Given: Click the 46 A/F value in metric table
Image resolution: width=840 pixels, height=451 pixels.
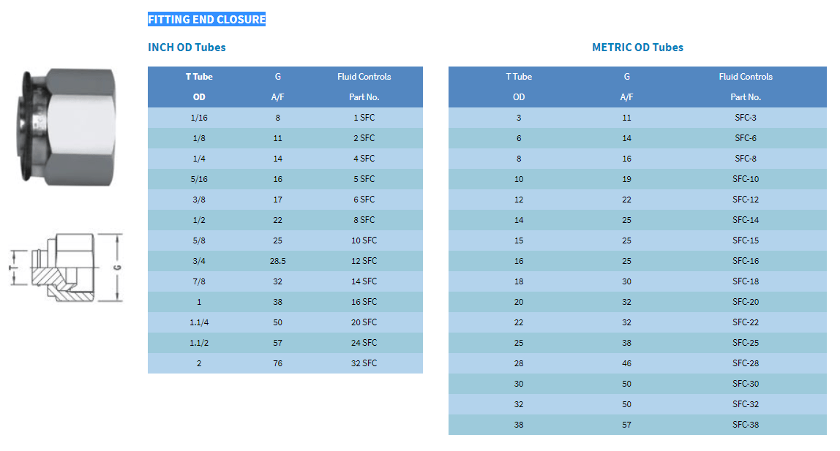Looking at the screenshot, I should 627,363.
